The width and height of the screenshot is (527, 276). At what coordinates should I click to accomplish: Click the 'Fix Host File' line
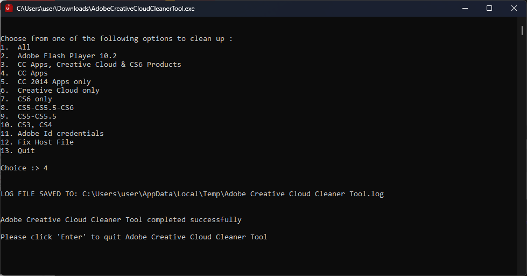point(37,142)
